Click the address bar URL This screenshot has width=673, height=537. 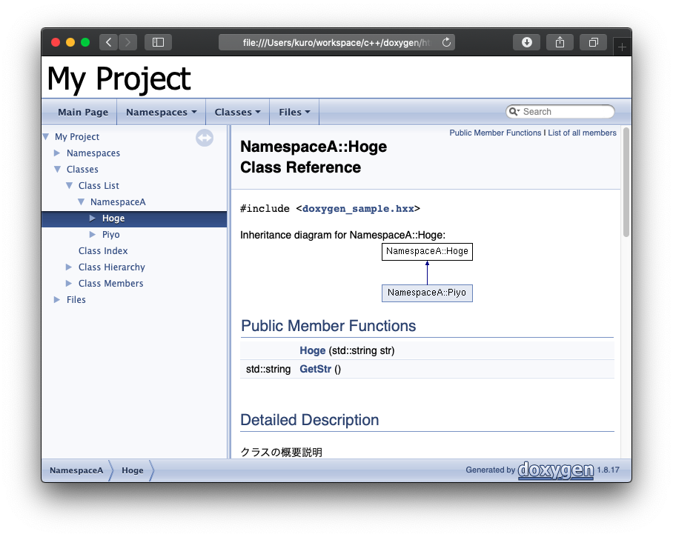pos(336,42)
